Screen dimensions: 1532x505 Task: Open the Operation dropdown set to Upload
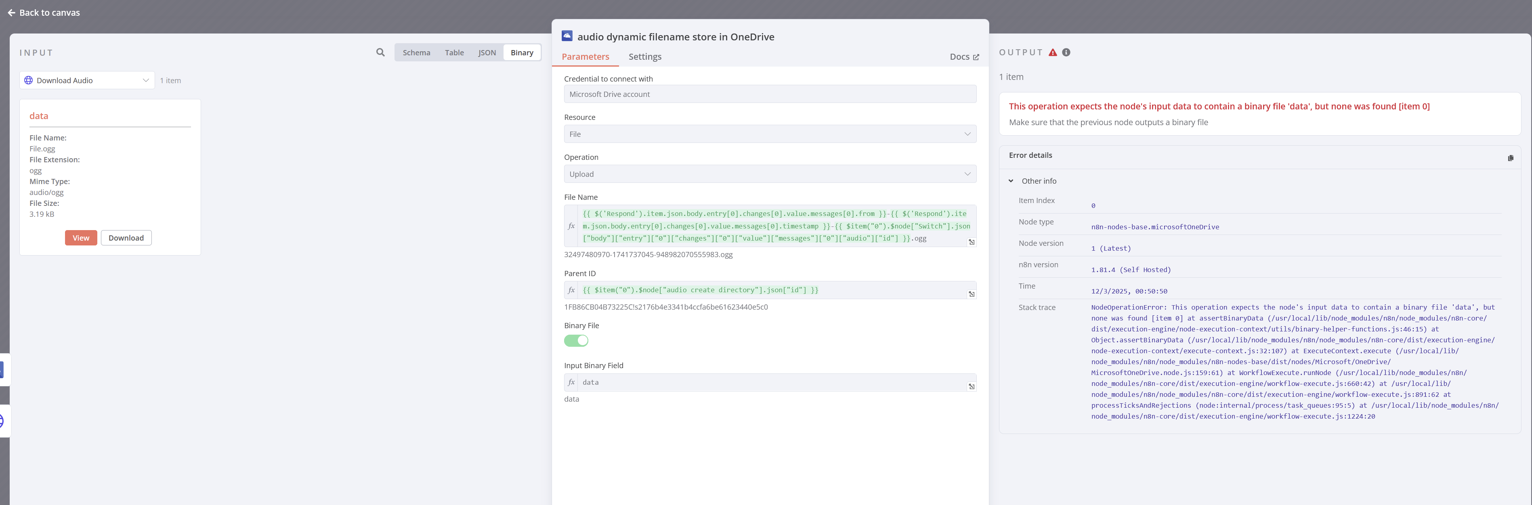pos(770,174)
